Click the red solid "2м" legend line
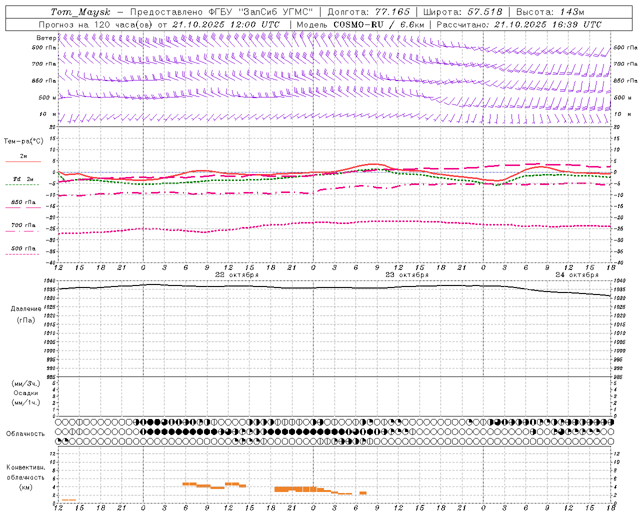Image resolution: width=640 pixels, height=512 pixels. point(23,162)
